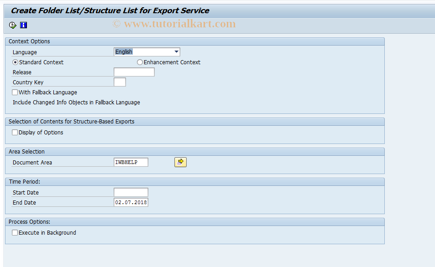This screenshot has height=267, width=435.
Task: Choose the Enhancement Context option
Action: [139, 62]
